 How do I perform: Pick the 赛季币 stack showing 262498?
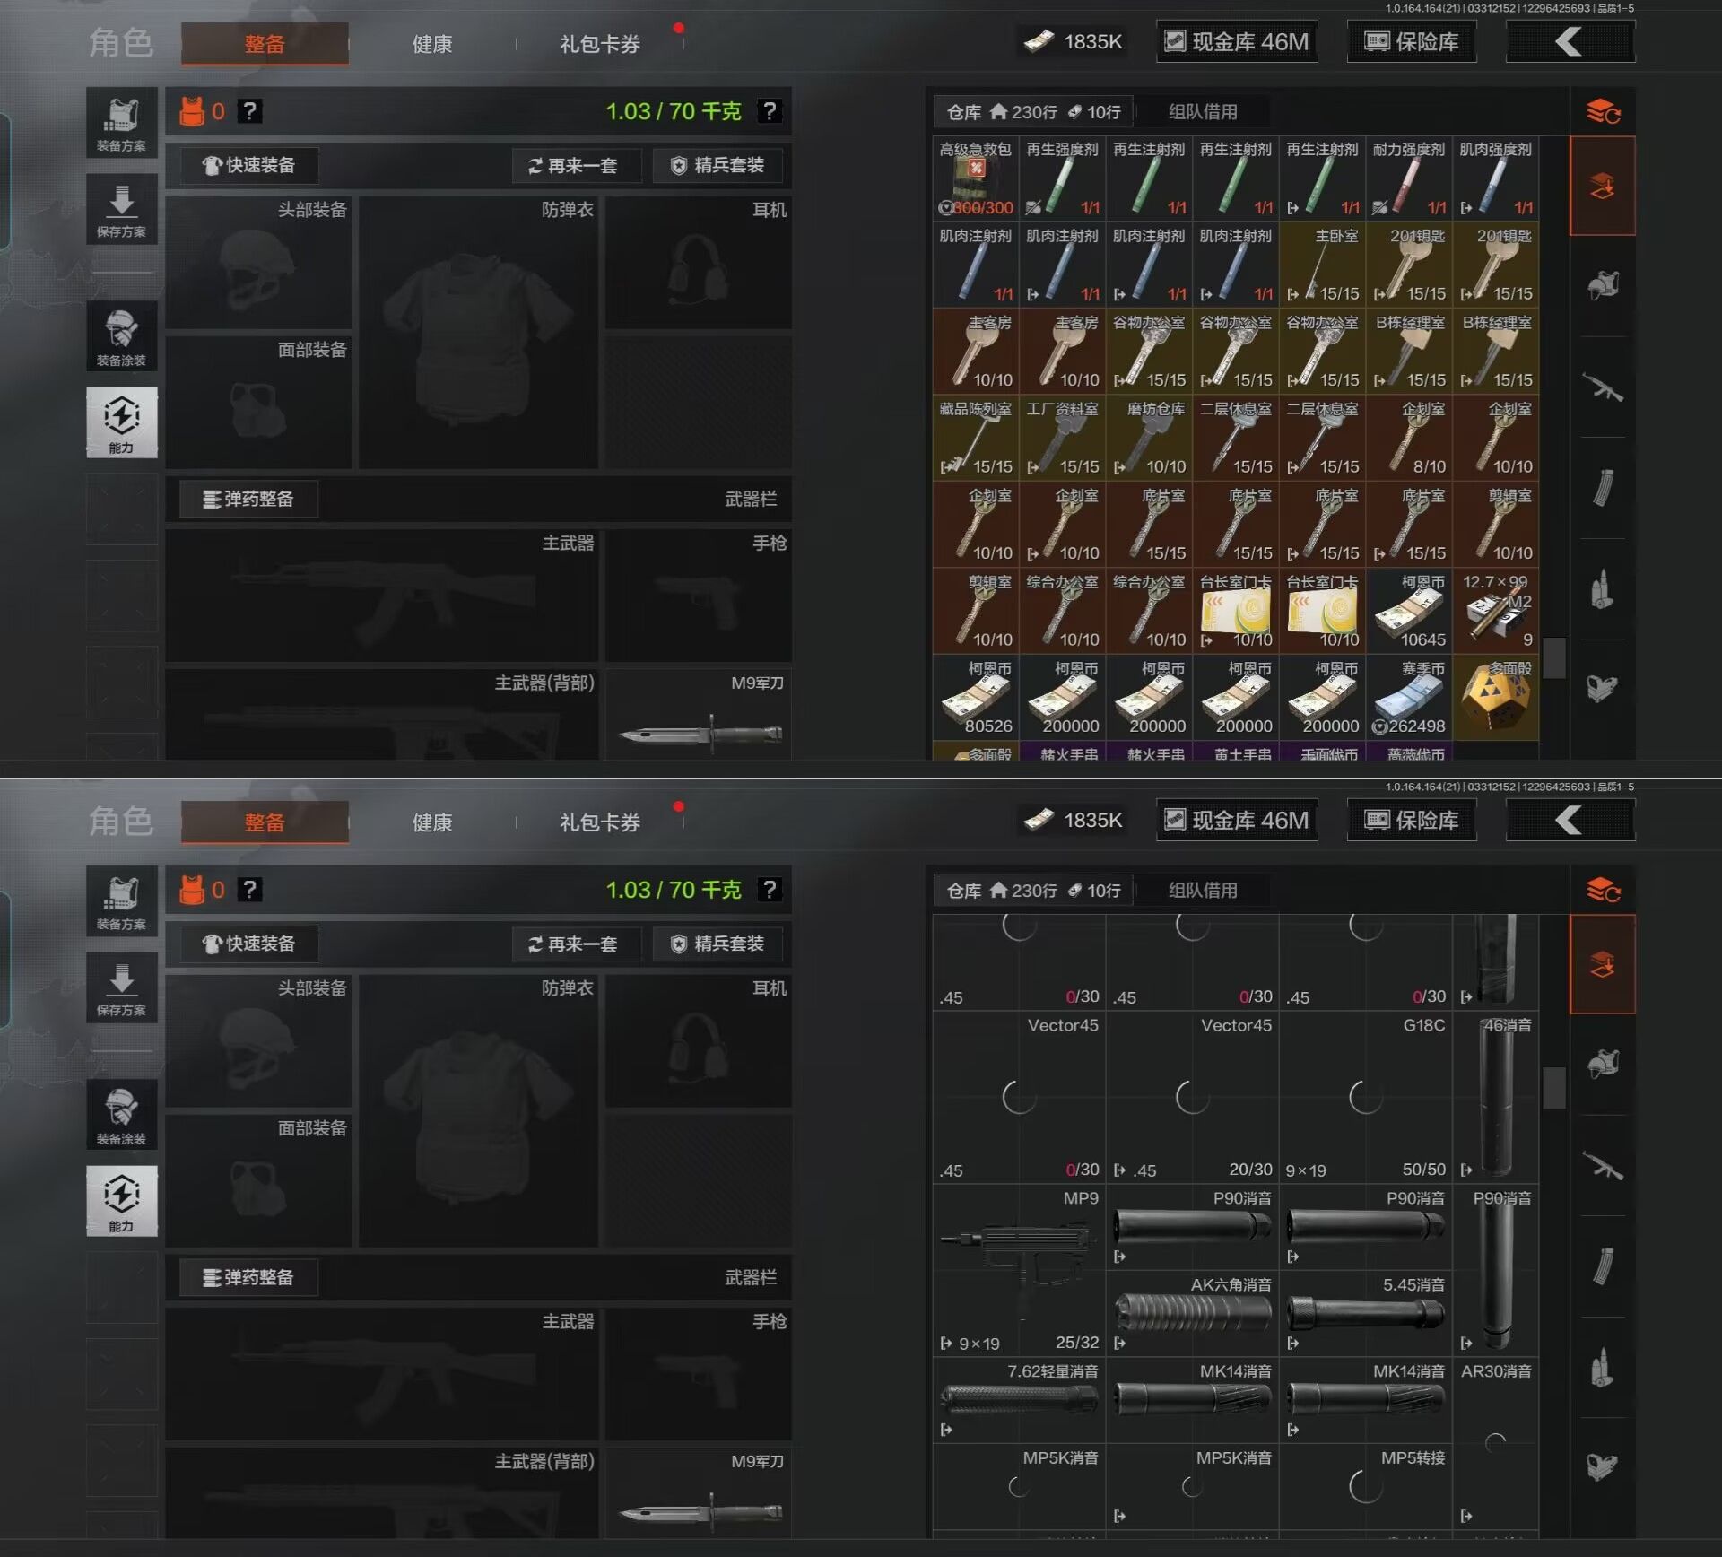point(1410,697)
